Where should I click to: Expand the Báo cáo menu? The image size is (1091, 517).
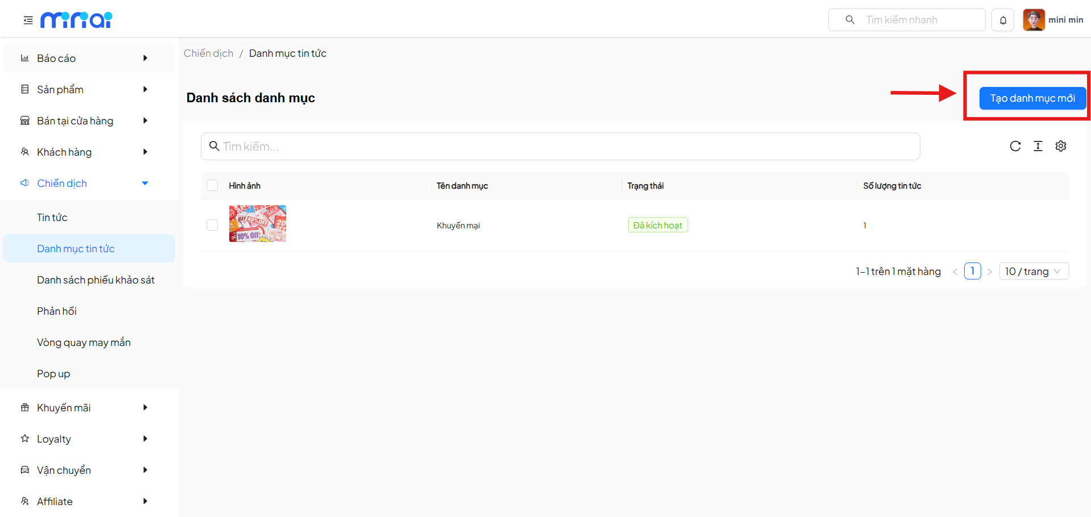coord(85,58)
